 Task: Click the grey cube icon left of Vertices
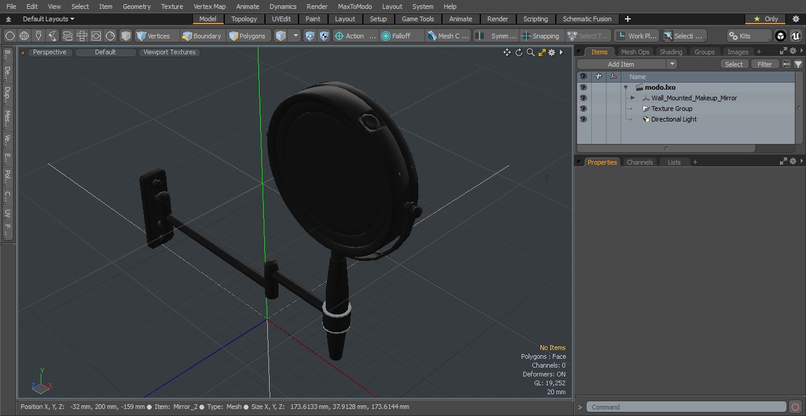126,36
